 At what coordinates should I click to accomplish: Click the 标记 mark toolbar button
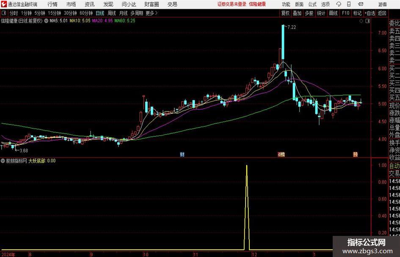click(357, 13)
